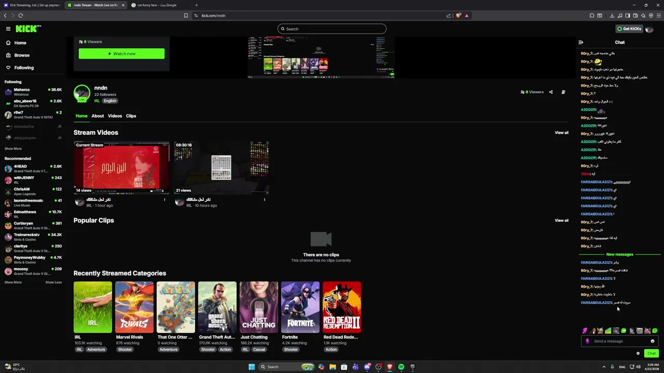Select the channel Home tab
The image size is (664, 373).
[81, 116]
